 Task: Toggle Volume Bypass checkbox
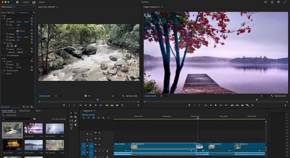17,64
